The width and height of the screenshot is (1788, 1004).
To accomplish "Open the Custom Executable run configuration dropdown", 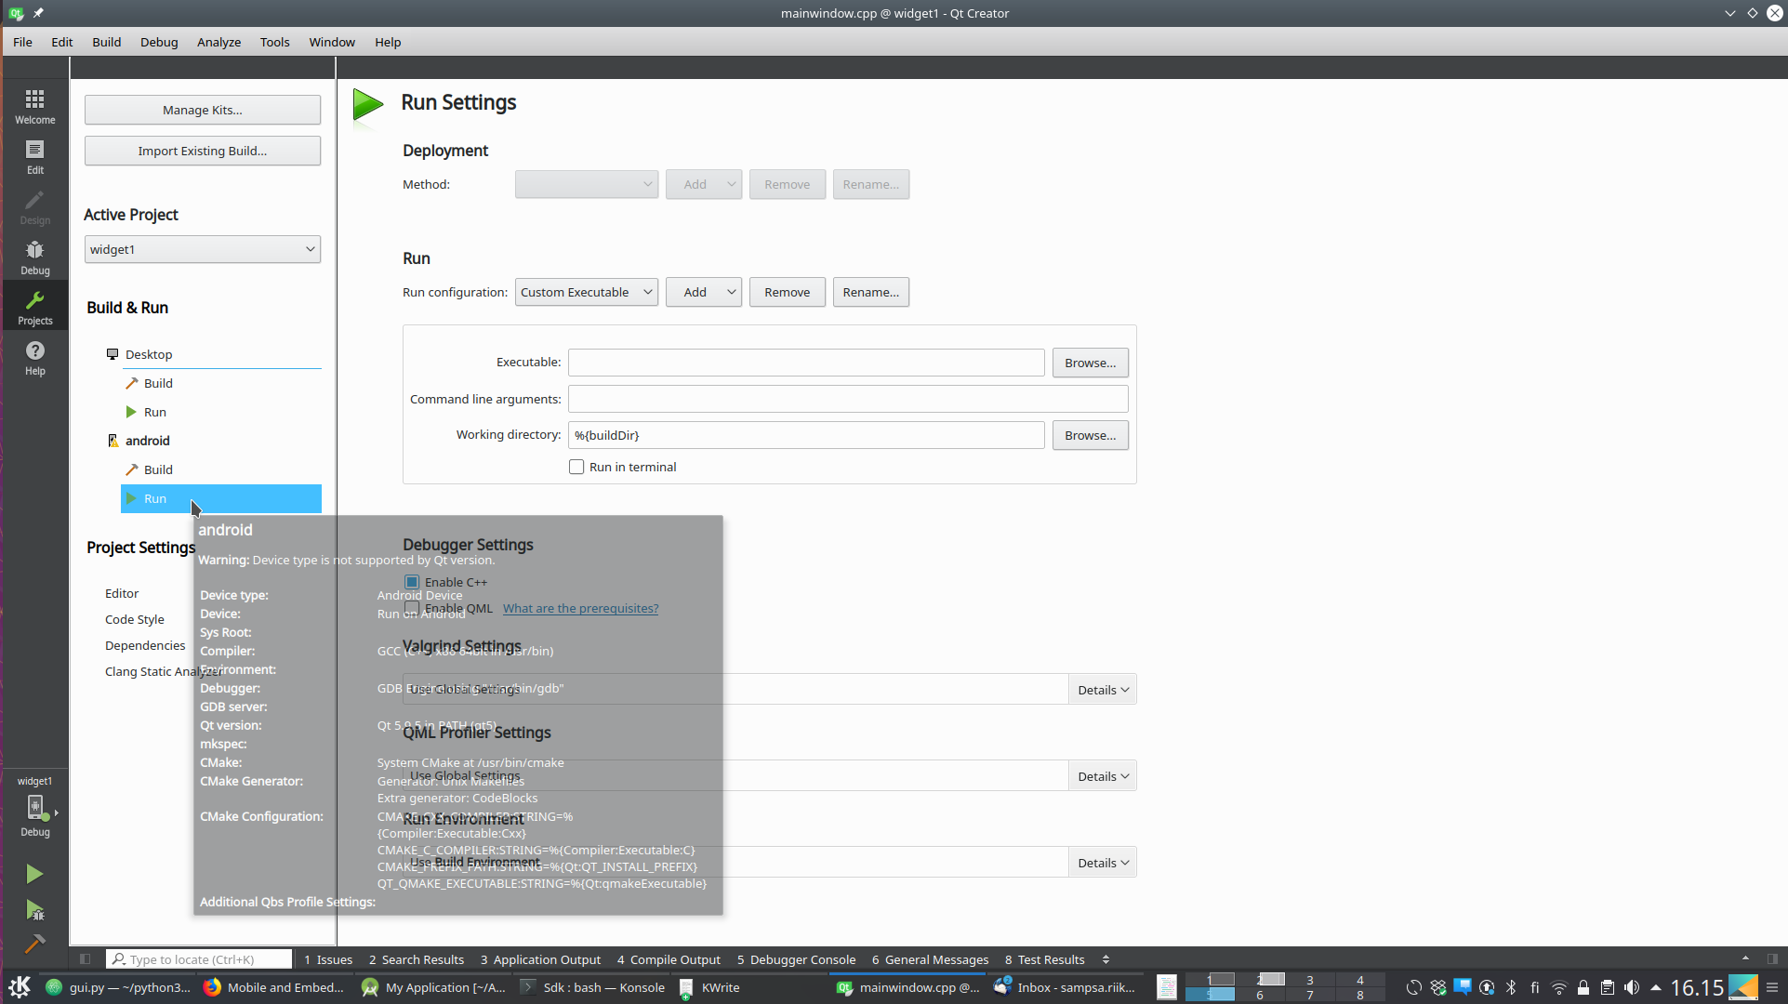I will tap(587, 292).
